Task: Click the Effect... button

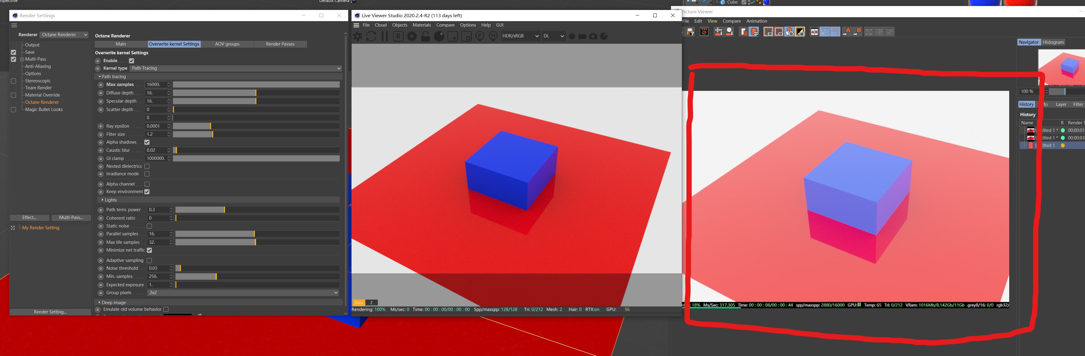Action: (x=30, y=218)
